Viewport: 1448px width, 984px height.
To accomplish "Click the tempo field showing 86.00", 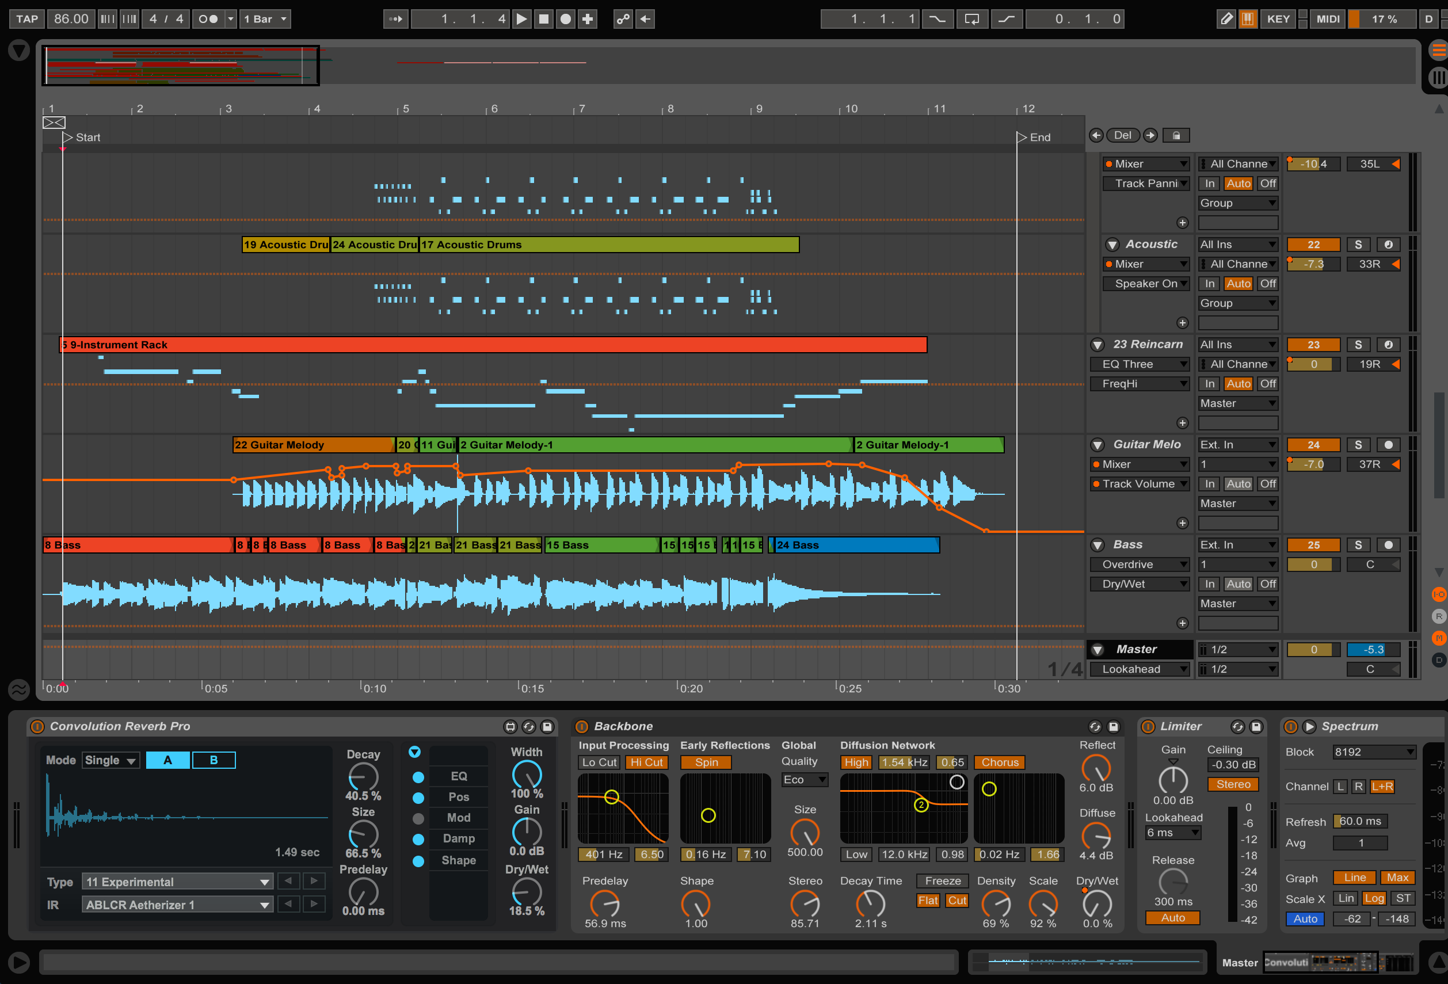I will (x=71, y=18).
